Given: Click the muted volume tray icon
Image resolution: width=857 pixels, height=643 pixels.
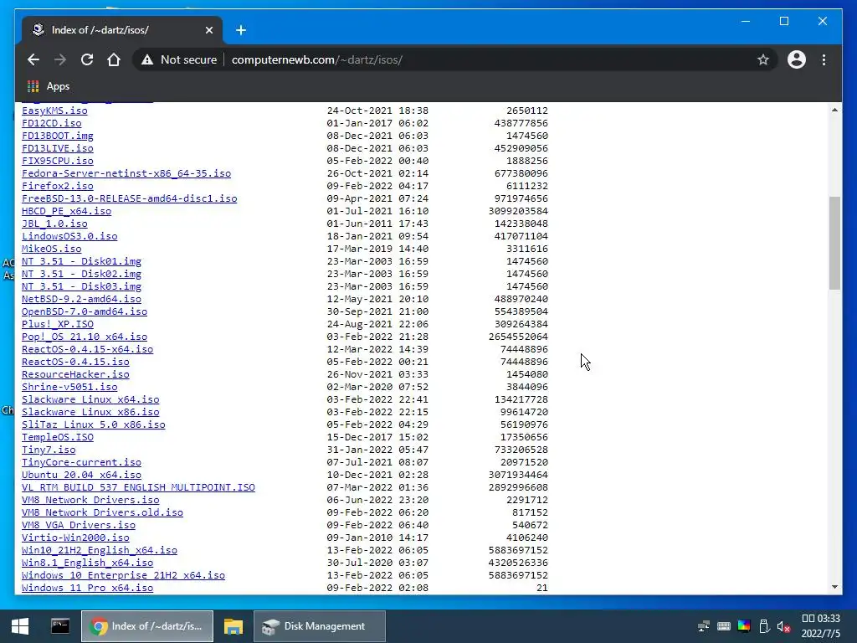Looking at the screenshot, I should point(783,626).
